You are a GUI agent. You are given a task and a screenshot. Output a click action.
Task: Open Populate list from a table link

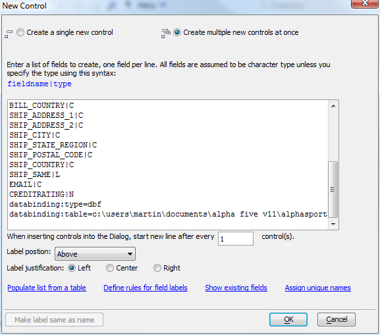(x=47, y=288)
